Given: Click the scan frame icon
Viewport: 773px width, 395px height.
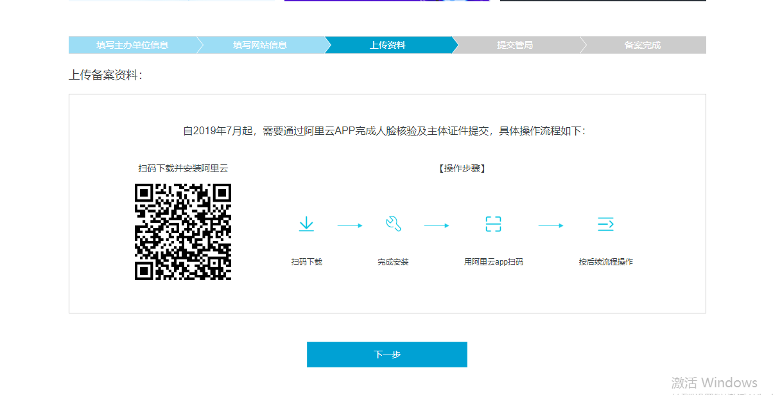Looking at the screenshot, I should point(493,224).
